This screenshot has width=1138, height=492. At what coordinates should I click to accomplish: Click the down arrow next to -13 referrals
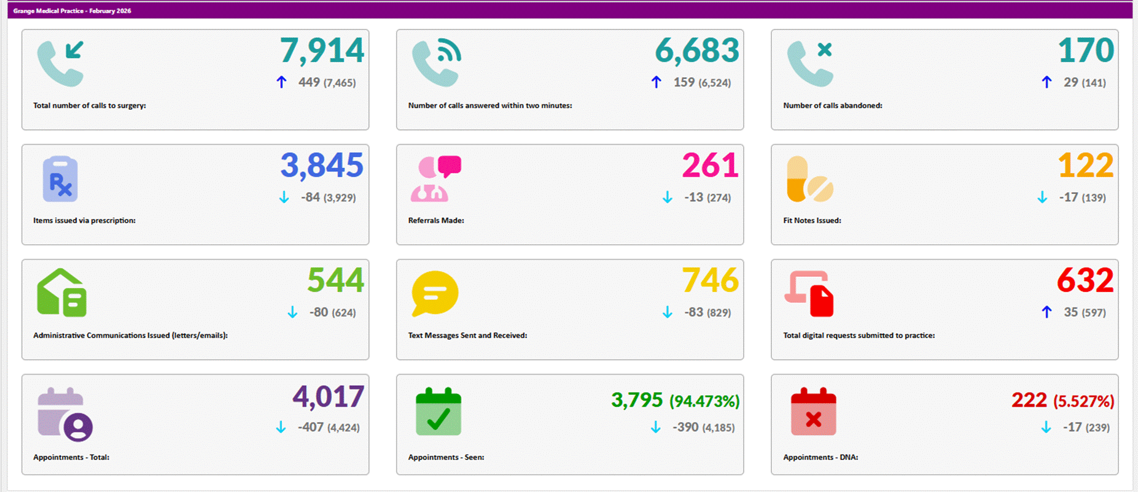pyautogui.click(x=667, y=198)
